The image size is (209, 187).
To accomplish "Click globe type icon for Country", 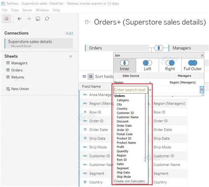I will click(x=85, y=182).
